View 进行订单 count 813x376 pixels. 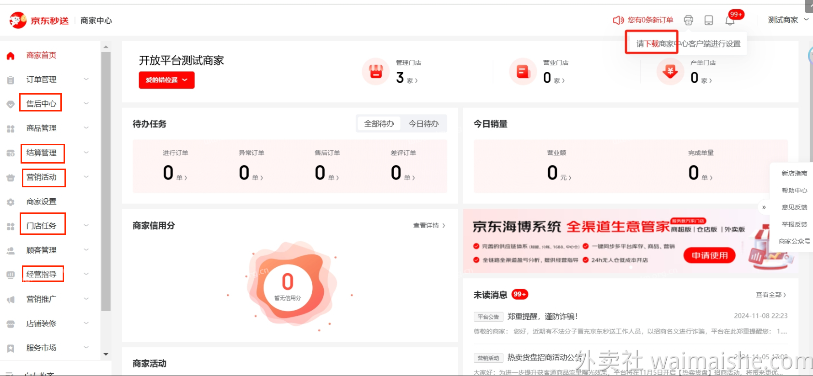tap(175, 173)
